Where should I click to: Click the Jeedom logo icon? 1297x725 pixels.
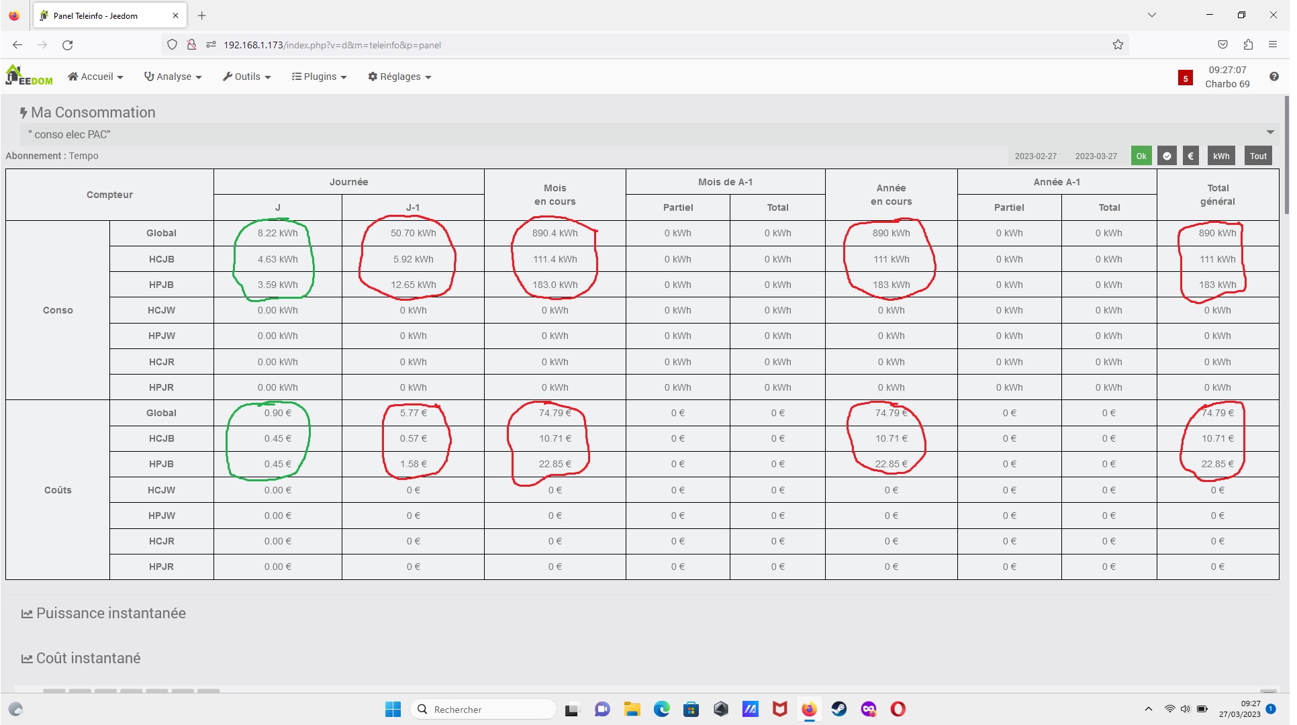pos(28,75)
